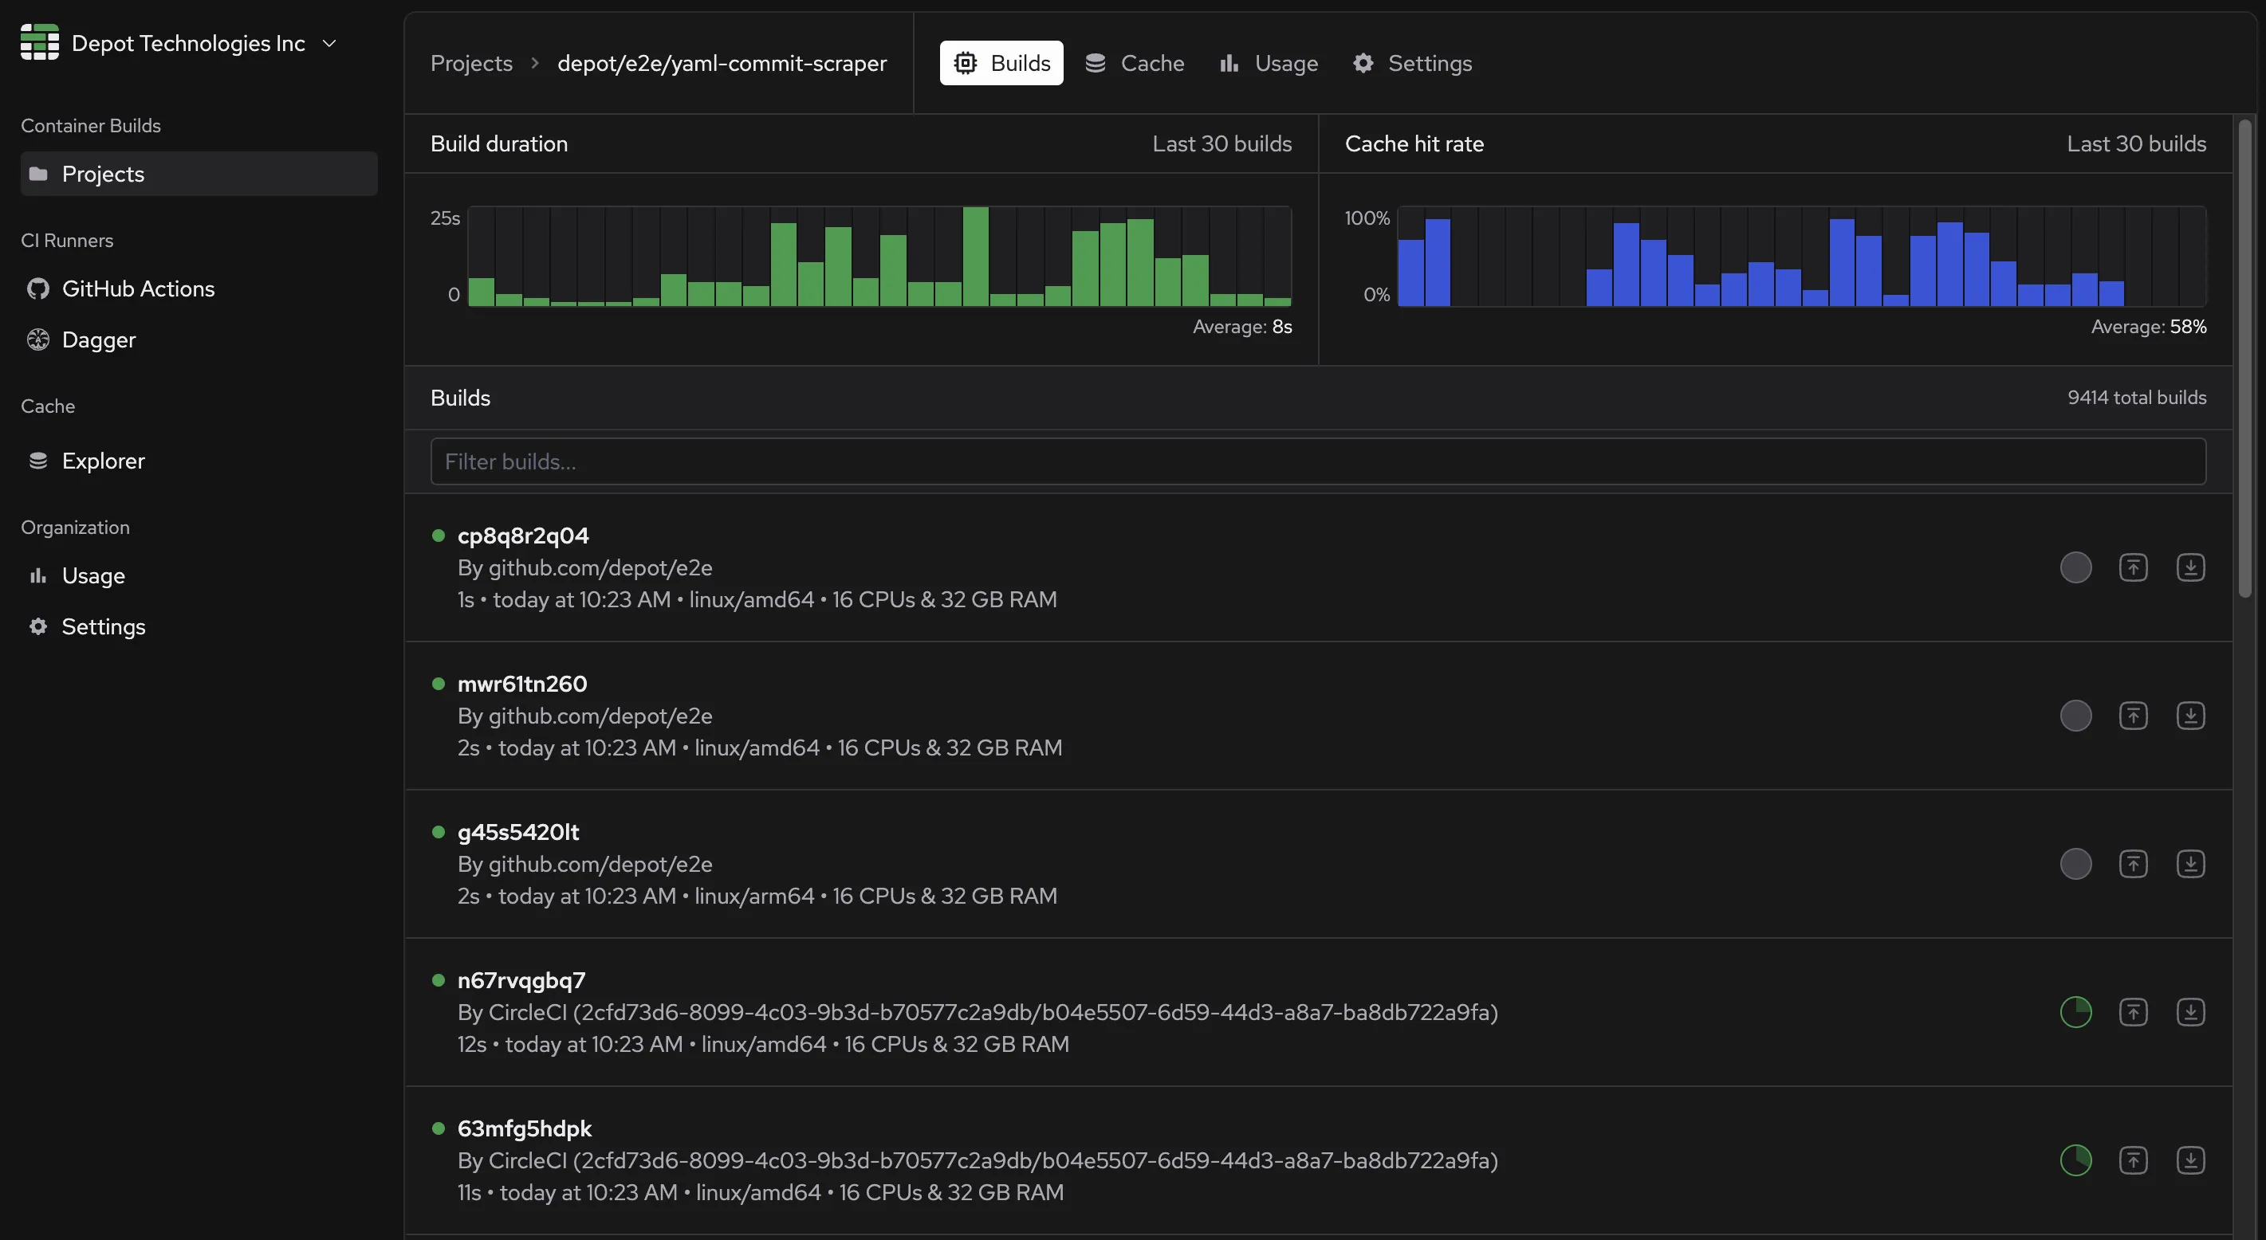Open build n67rvqgbq7 details

point(521,980)
